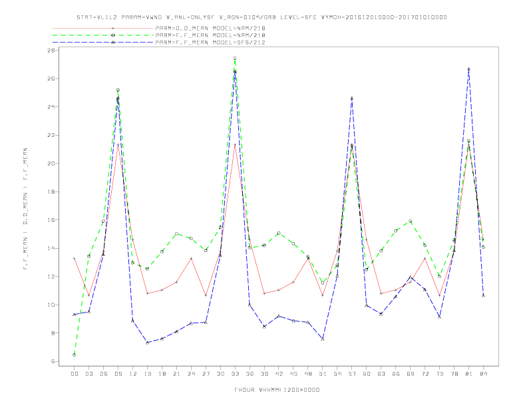
Task: Click x-axis forecast hour label 27
Action: pyautogui.click(x=206, y=374)
